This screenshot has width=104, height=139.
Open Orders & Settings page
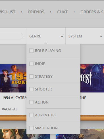coord(92,12)
